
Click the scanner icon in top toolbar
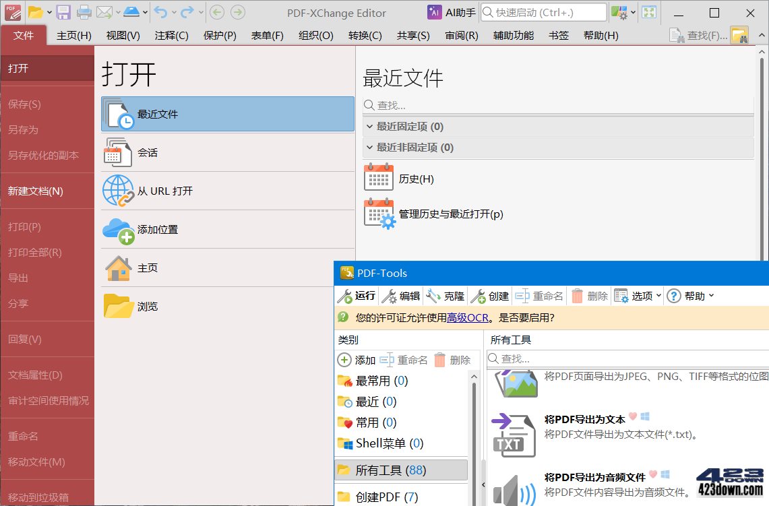[131, 11]
